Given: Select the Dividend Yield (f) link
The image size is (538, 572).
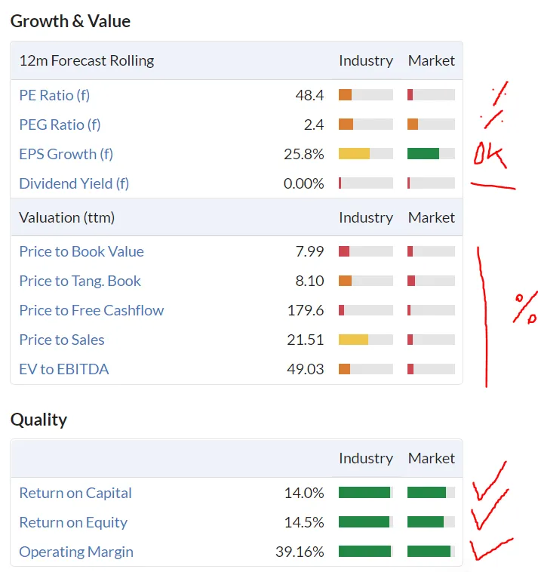Looking at the screenshot, I should pos(74,183).
